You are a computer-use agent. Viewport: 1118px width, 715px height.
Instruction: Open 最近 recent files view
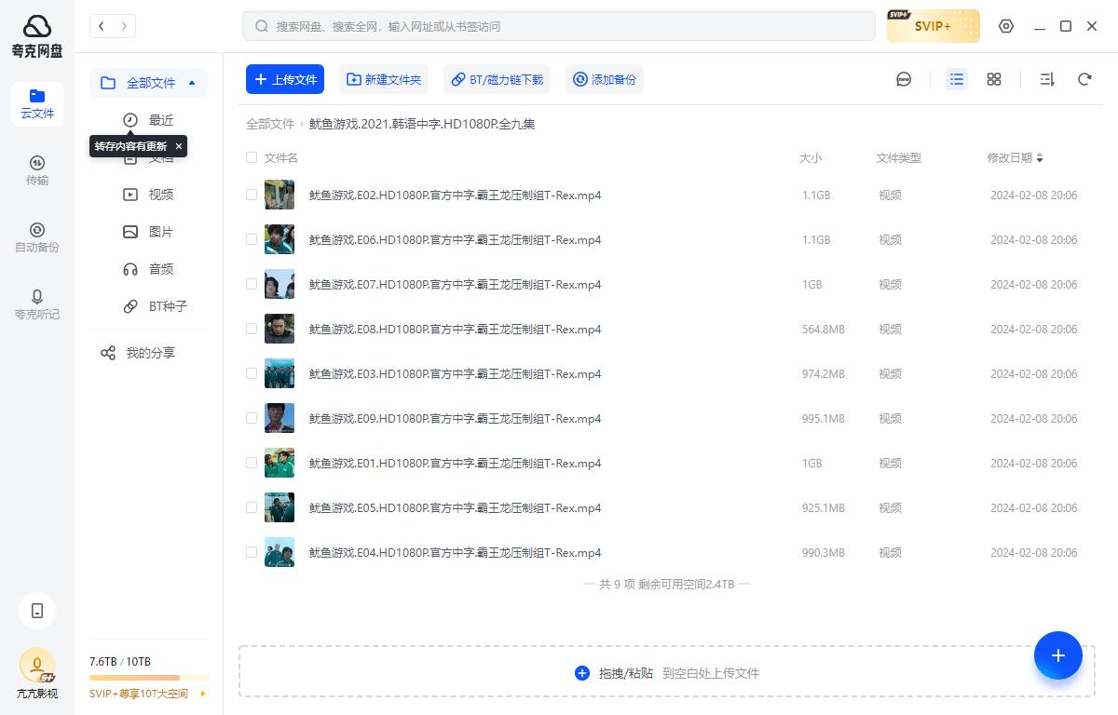[160, 119]
